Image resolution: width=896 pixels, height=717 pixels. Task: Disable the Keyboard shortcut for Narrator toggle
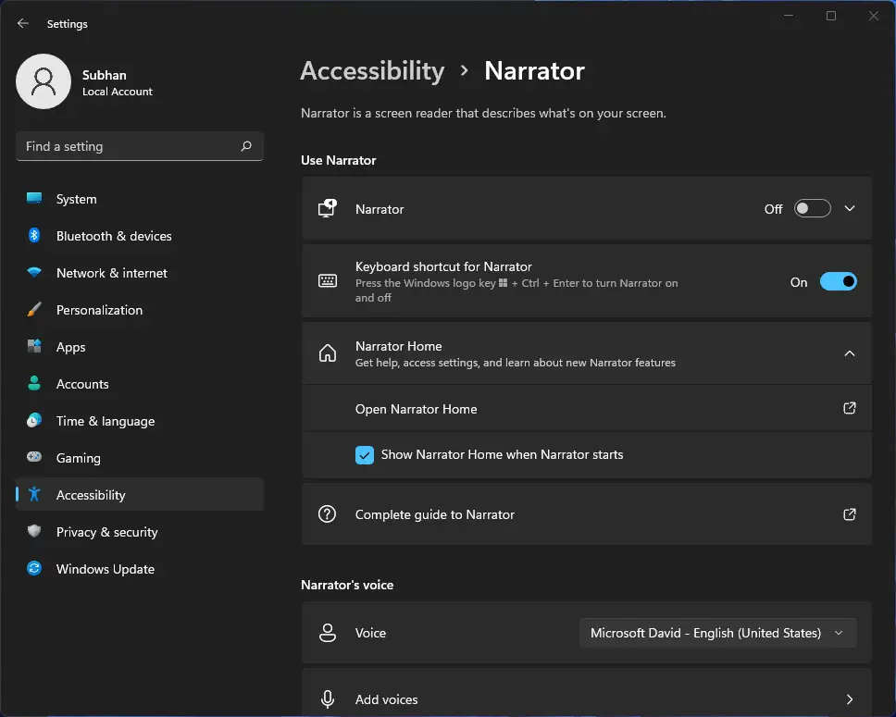tap(839, 281)
